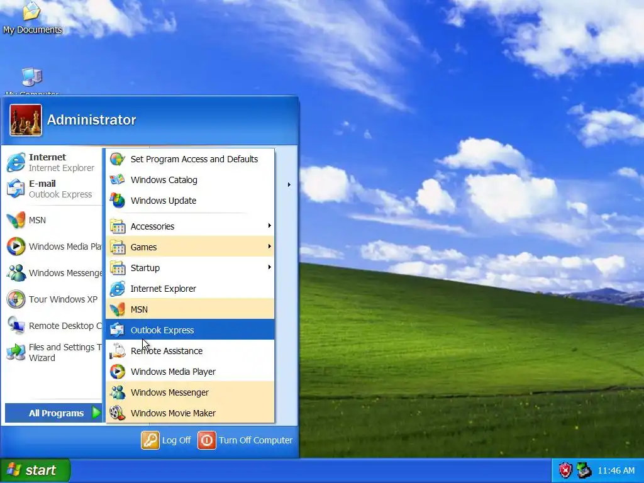
Task: Click the Internet Explorer icon in pinned list
Action: pyautogui.click(x=16, y=162)
